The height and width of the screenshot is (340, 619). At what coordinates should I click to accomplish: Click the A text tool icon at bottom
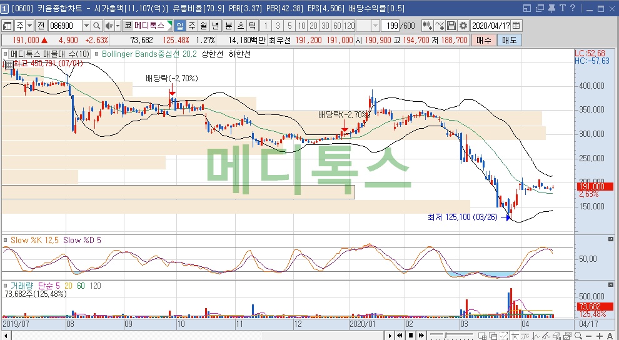pyautogui.click(x=610, y=336)
